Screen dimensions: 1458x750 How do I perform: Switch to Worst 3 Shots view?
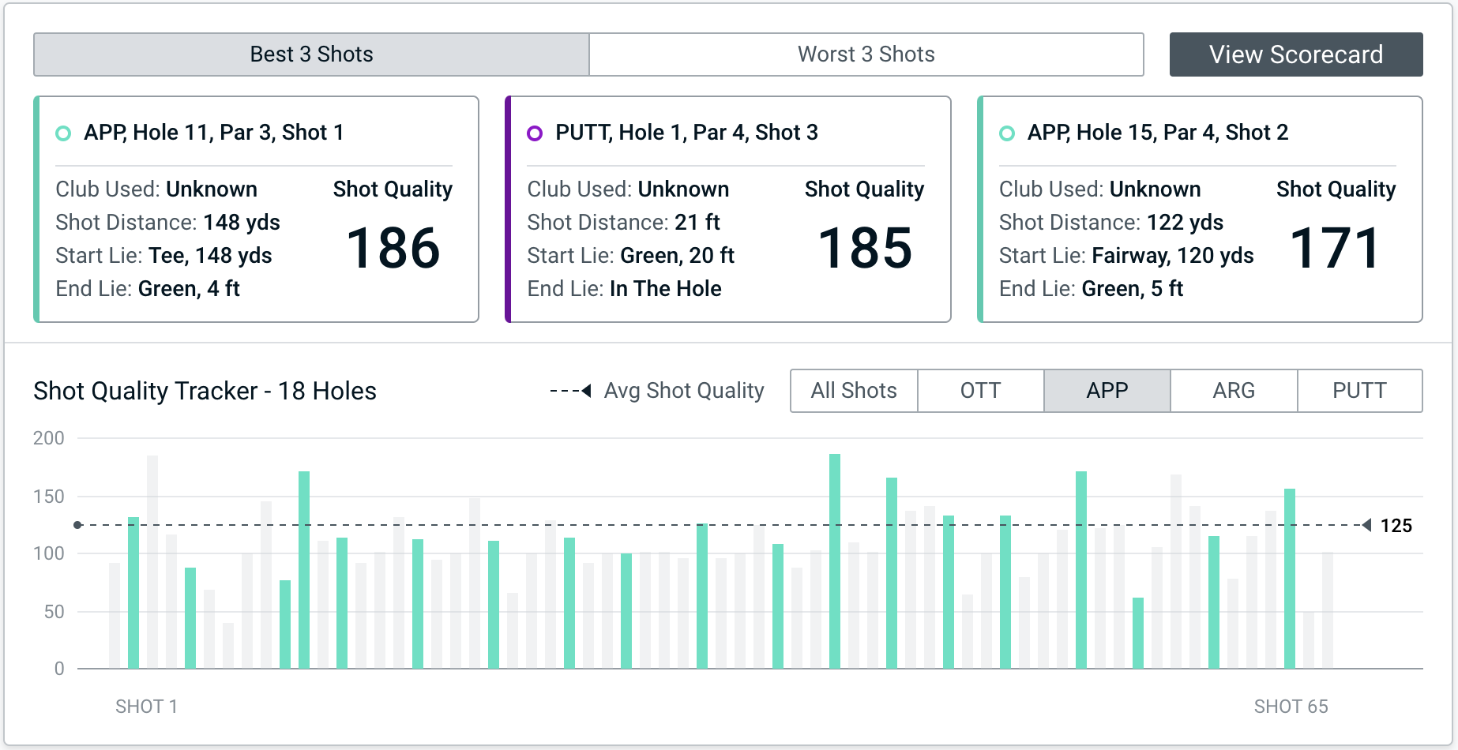click(x=866, y=54)
